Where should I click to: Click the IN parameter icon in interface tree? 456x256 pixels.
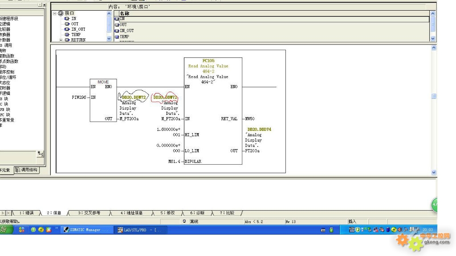coord(67,18)
